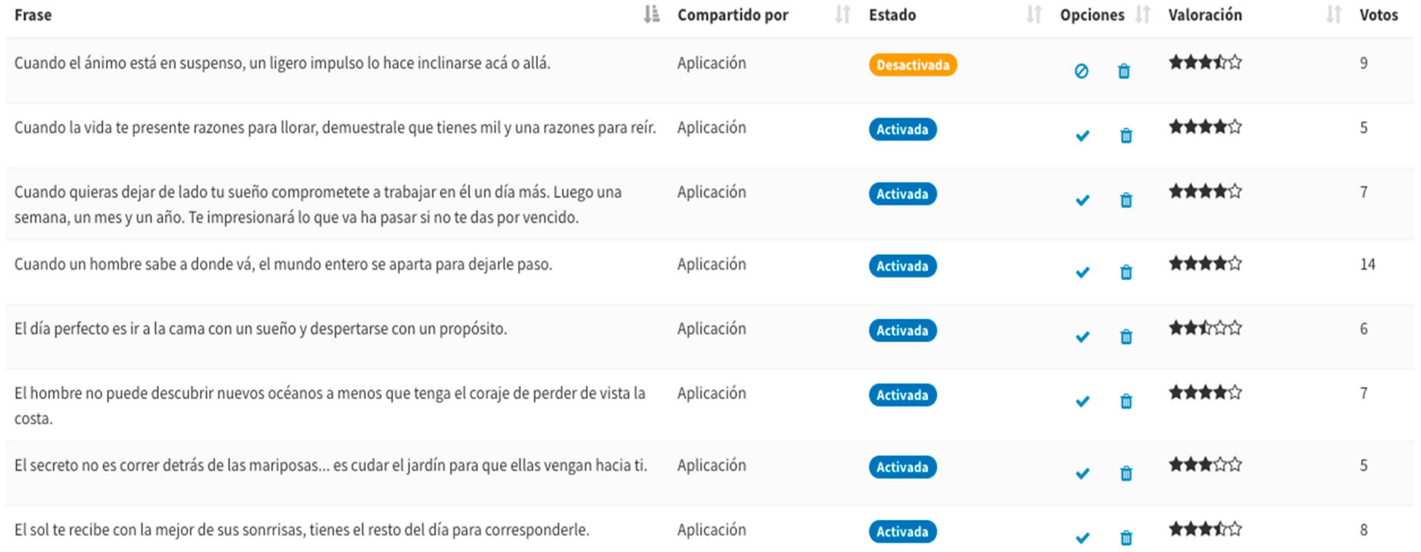Trash the 'El secreto no es correr' phrase
Image resolution: width=1421 pixels, height=552 pixels.
coord(1126,473)
